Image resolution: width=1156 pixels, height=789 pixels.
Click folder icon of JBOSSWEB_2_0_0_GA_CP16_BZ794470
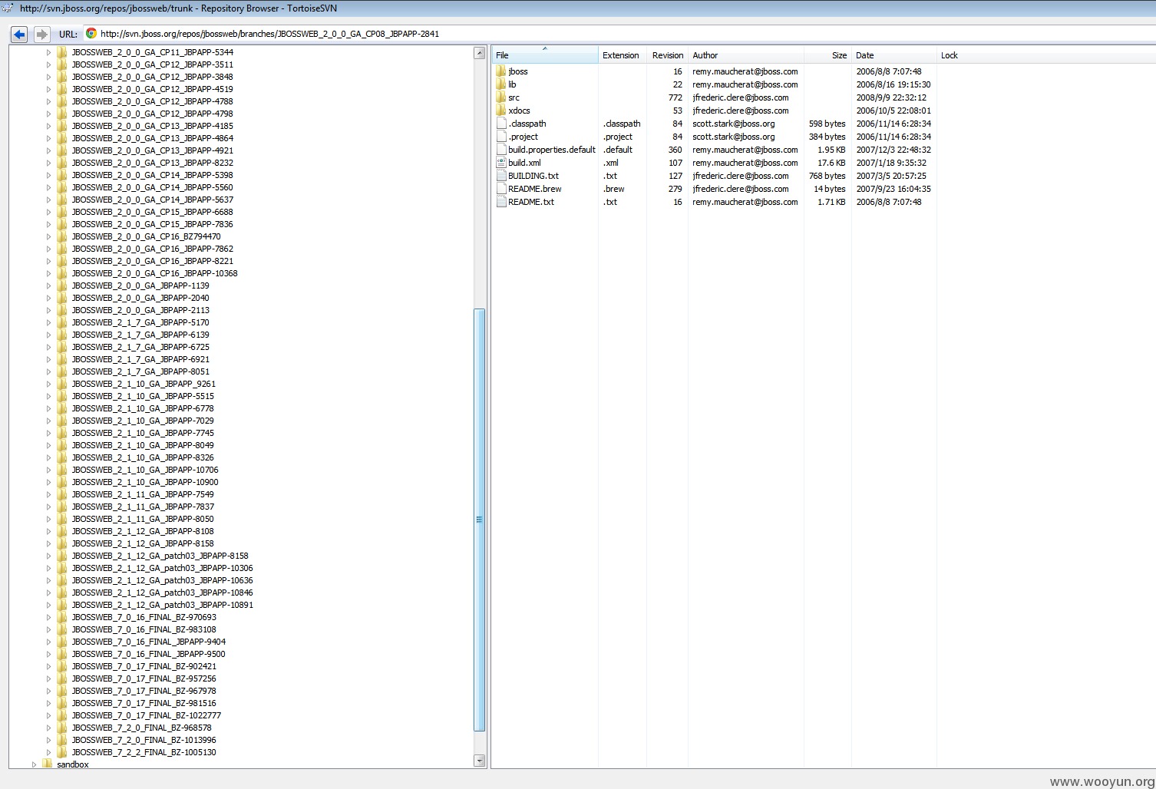coord(62,236)
